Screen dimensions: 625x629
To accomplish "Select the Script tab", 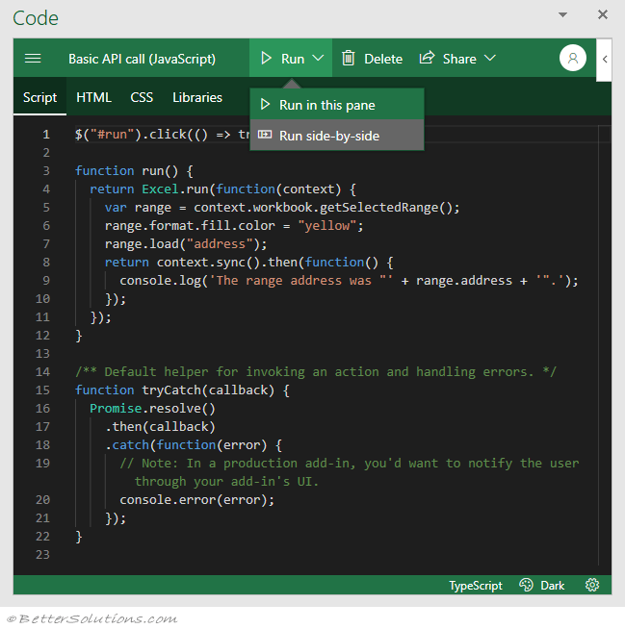I will [x=40, y=97].
